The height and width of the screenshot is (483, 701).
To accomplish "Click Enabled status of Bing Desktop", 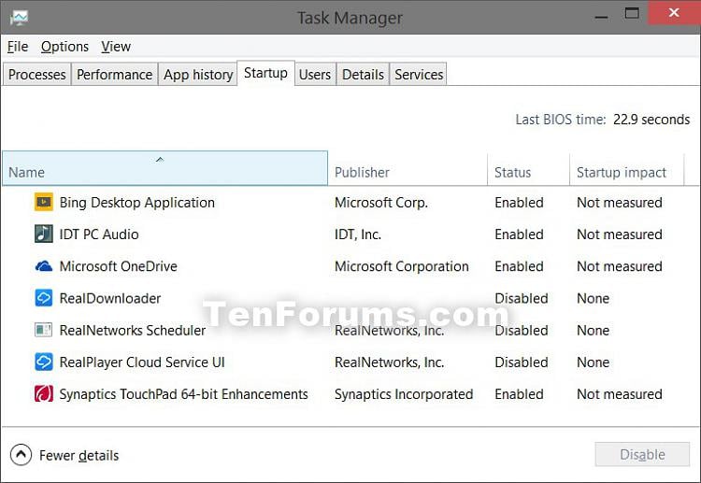I will pyautogui.click(x=519, y=203).
